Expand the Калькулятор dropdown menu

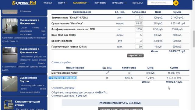(81, 3)
